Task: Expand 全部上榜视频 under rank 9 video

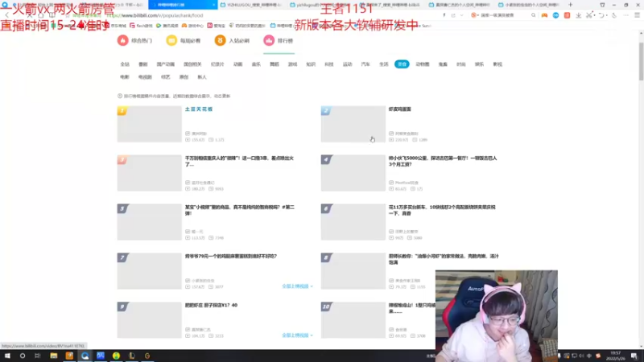Action: 297,335
